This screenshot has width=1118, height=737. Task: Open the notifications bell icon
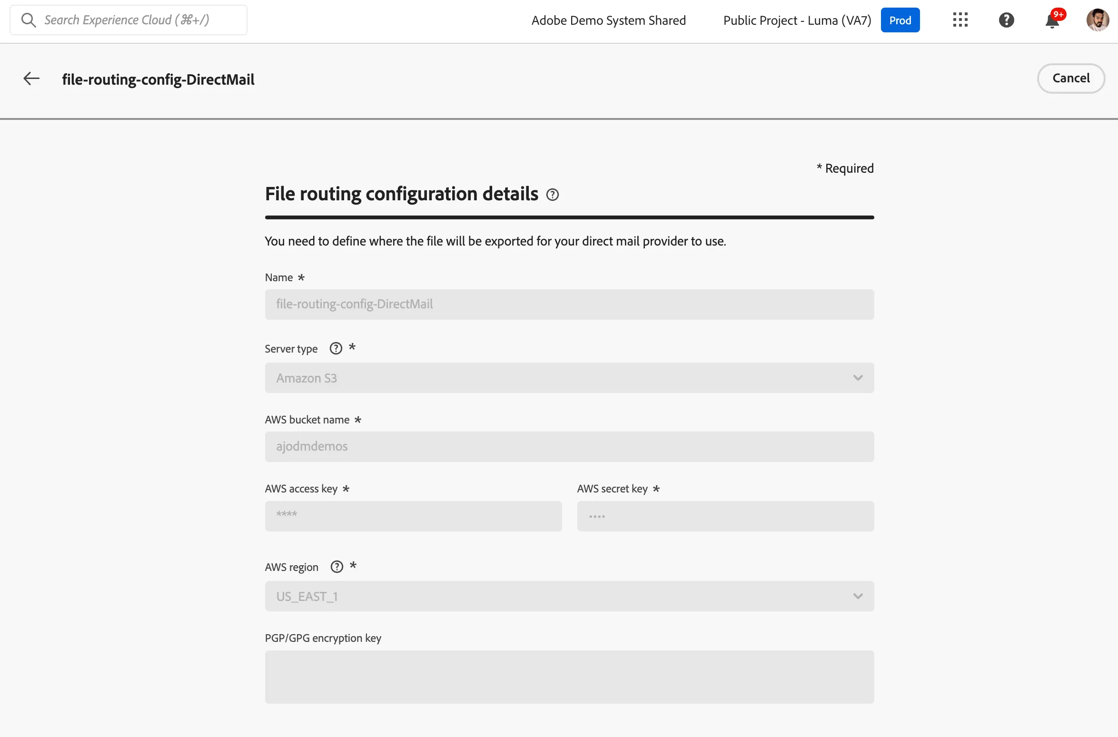point(1052,20)
